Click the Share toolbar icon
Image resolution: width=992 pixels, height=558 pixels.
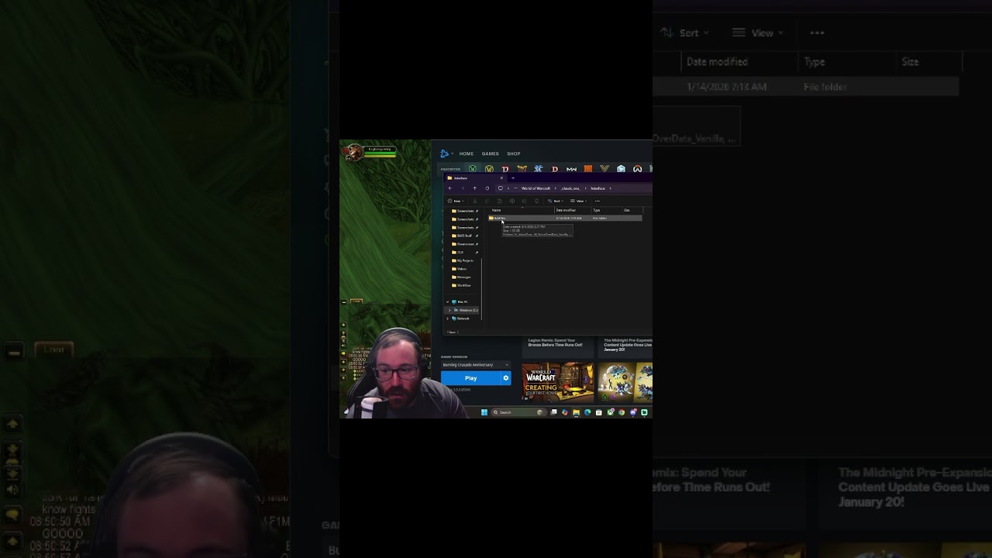point(525,201)
